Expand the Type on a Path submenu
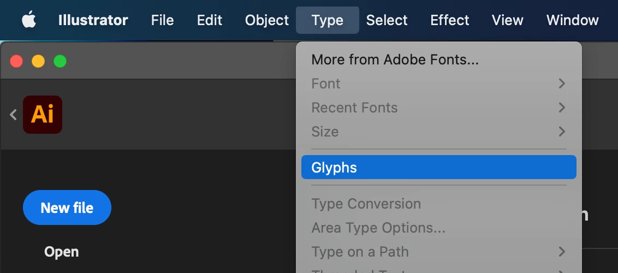Image resolution: width=618 pixels, height=273 pixels. coord(439,251)
